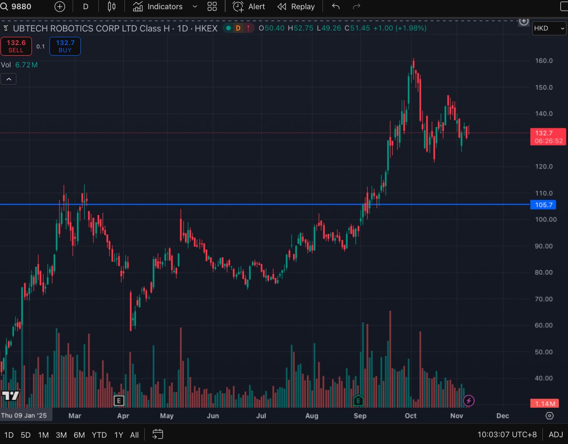Select the 5D time range
Screen dimensions: 568x444
(x=26, y=435)
